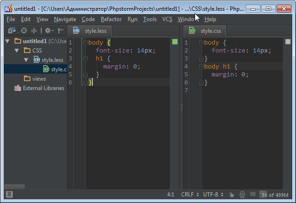Open project panel settings gear

click(x=49, y=30)
